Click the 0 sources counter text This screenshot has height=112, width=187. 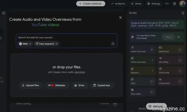point(104,104)
